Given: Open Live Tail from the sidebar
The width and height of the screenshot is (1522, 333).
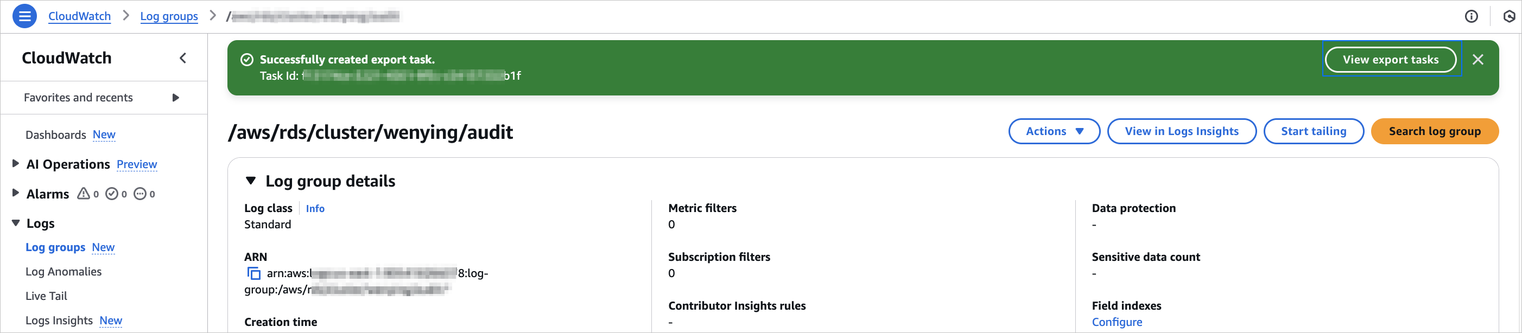Looking at the screenshot, I should pos(46,296).
